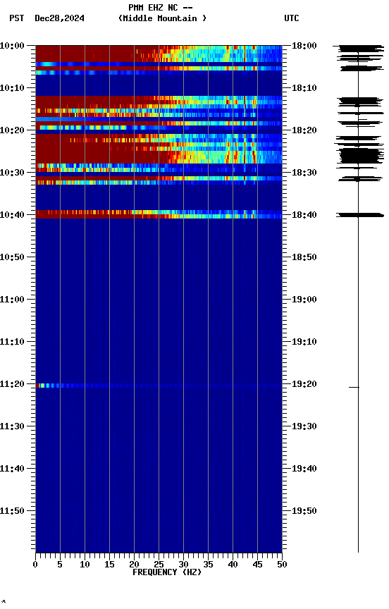
Task: Click the spectrogram energy band at 10:40
Action: click(159, 214)
